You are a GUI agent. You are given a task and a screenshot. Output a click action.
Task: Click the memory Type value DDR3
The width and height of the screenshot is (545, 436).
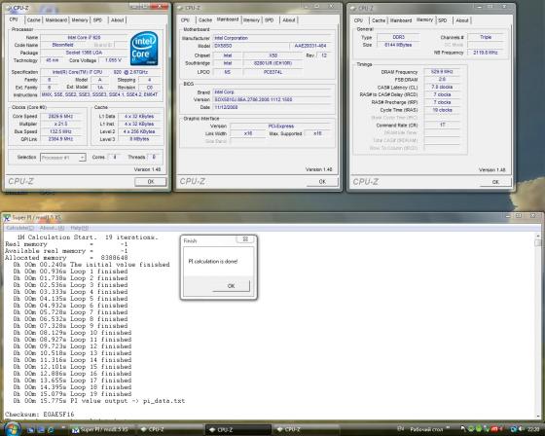[399, 37]
